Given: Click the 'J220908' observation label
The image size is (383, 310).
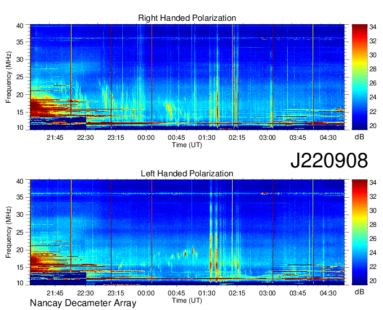Looking at the screenshot, I should coord(329,160).
